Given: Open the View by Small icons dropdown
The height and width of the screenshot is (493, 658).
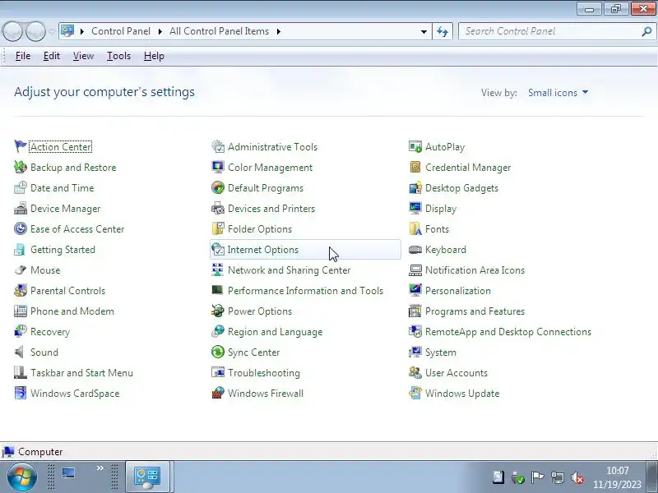Looking at the screenshot, I should tap(558, 93).
